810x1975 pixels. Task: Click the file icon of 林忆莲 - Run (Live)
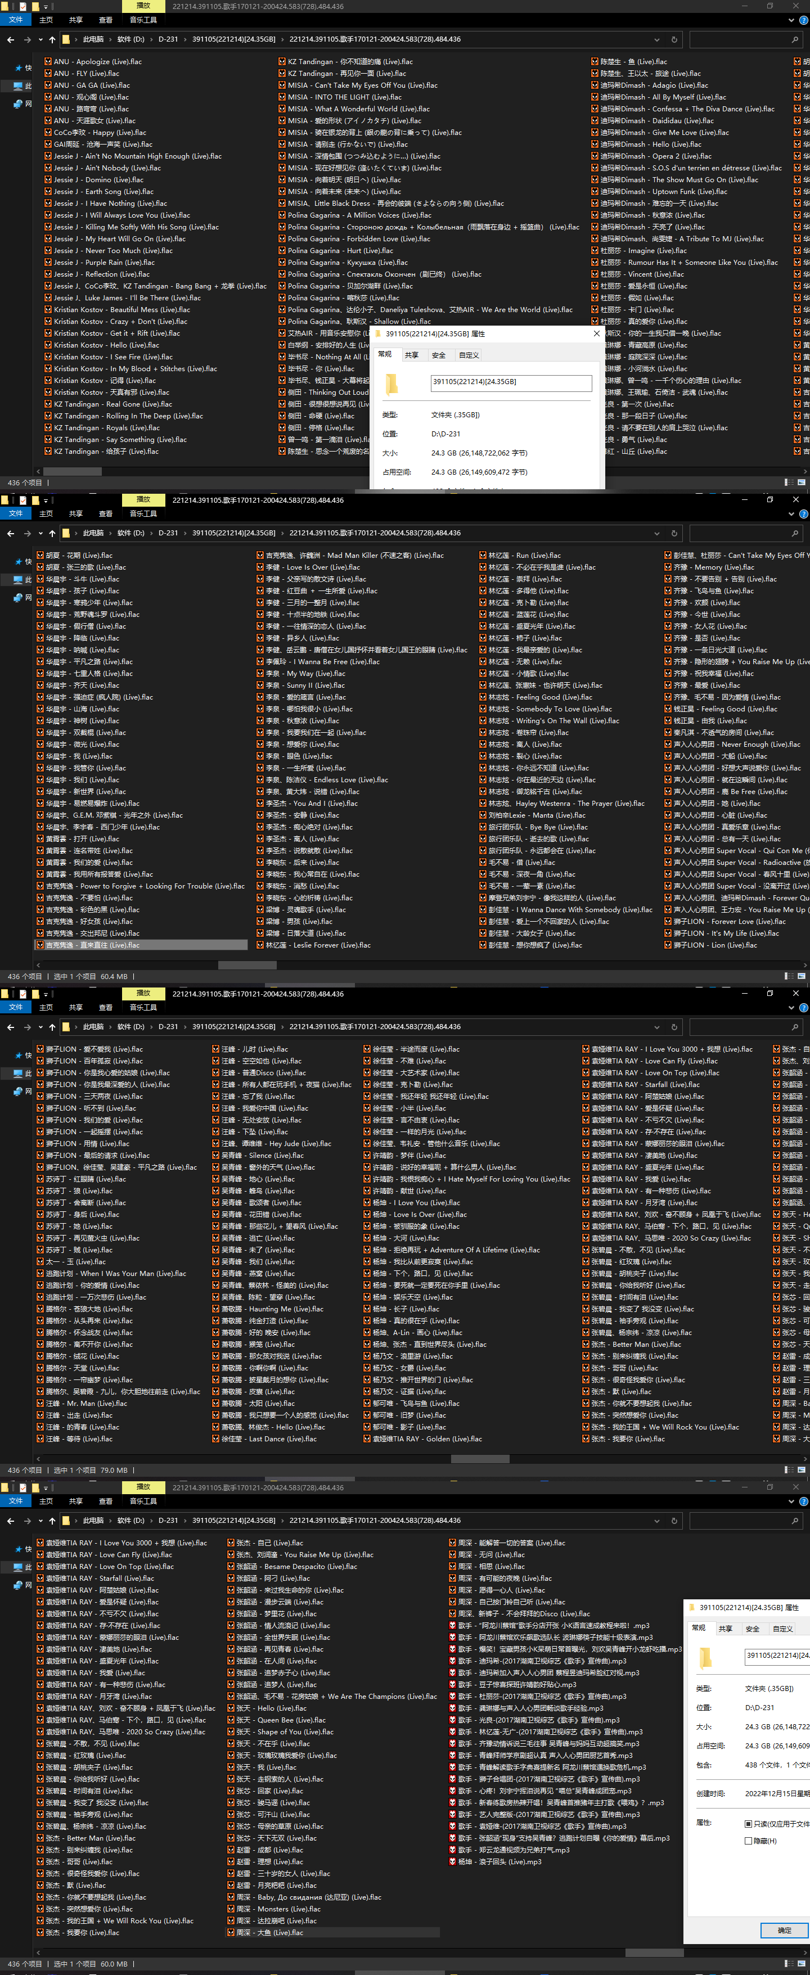point(483,556)
